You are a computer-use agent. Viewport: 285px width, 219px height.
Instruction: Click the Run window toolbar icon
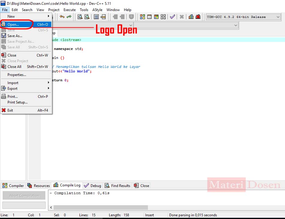tap(149, 17)
